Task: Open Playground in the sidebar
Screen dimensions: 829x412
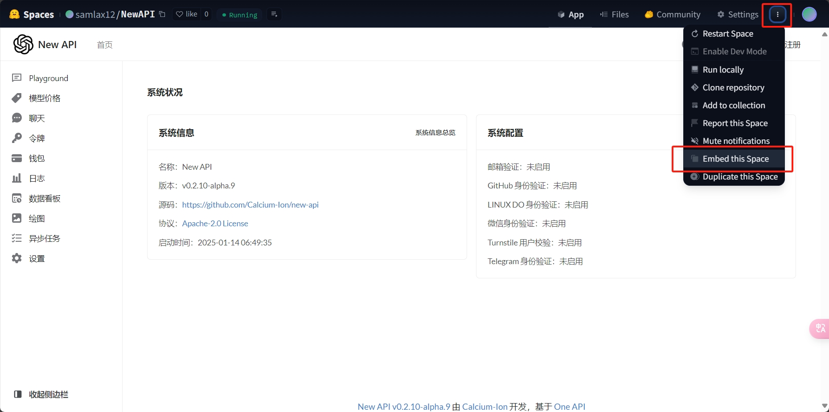Action: [40, 78]
